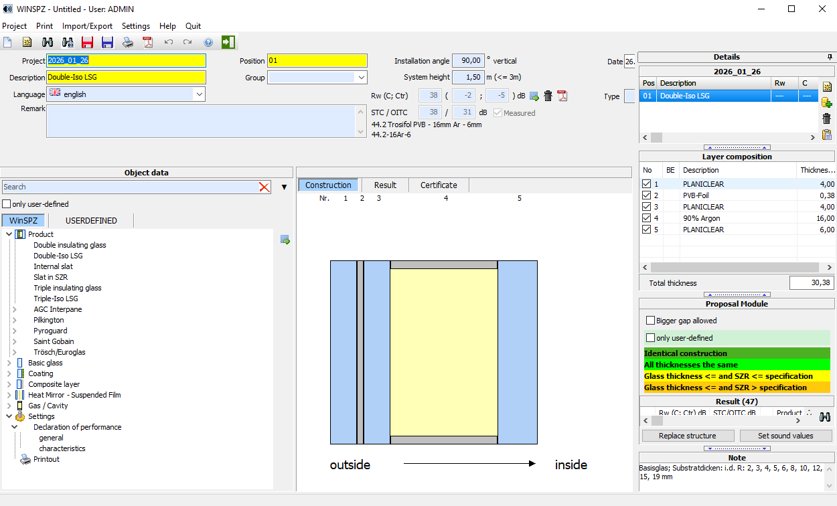This screenshot has height=506, width=837.
Task: Pin the Details panel
Action: click(x=830, y=57)
